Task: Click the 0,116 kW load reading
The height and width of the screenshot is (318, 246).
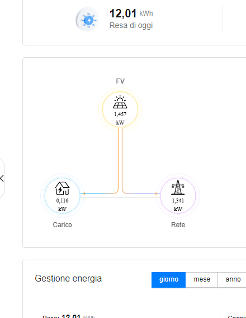Action: pyautogui.click(x=62, y=205)
